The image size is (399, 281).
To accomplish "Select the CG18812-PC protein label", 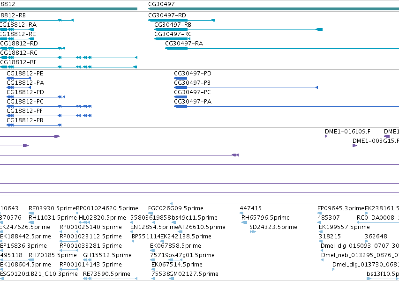I will tap(25, 102).
